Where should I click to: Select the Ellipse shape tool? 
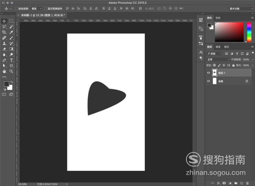[11, 66]
